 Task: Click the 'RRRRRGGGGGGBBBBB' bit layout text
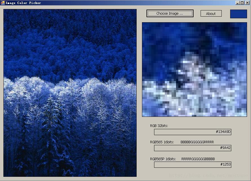198,159
